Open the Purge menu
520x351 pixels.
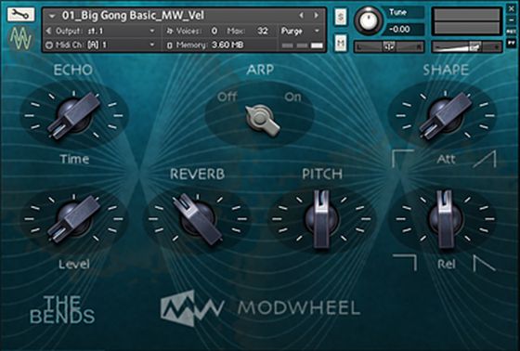tap(301, 32)
